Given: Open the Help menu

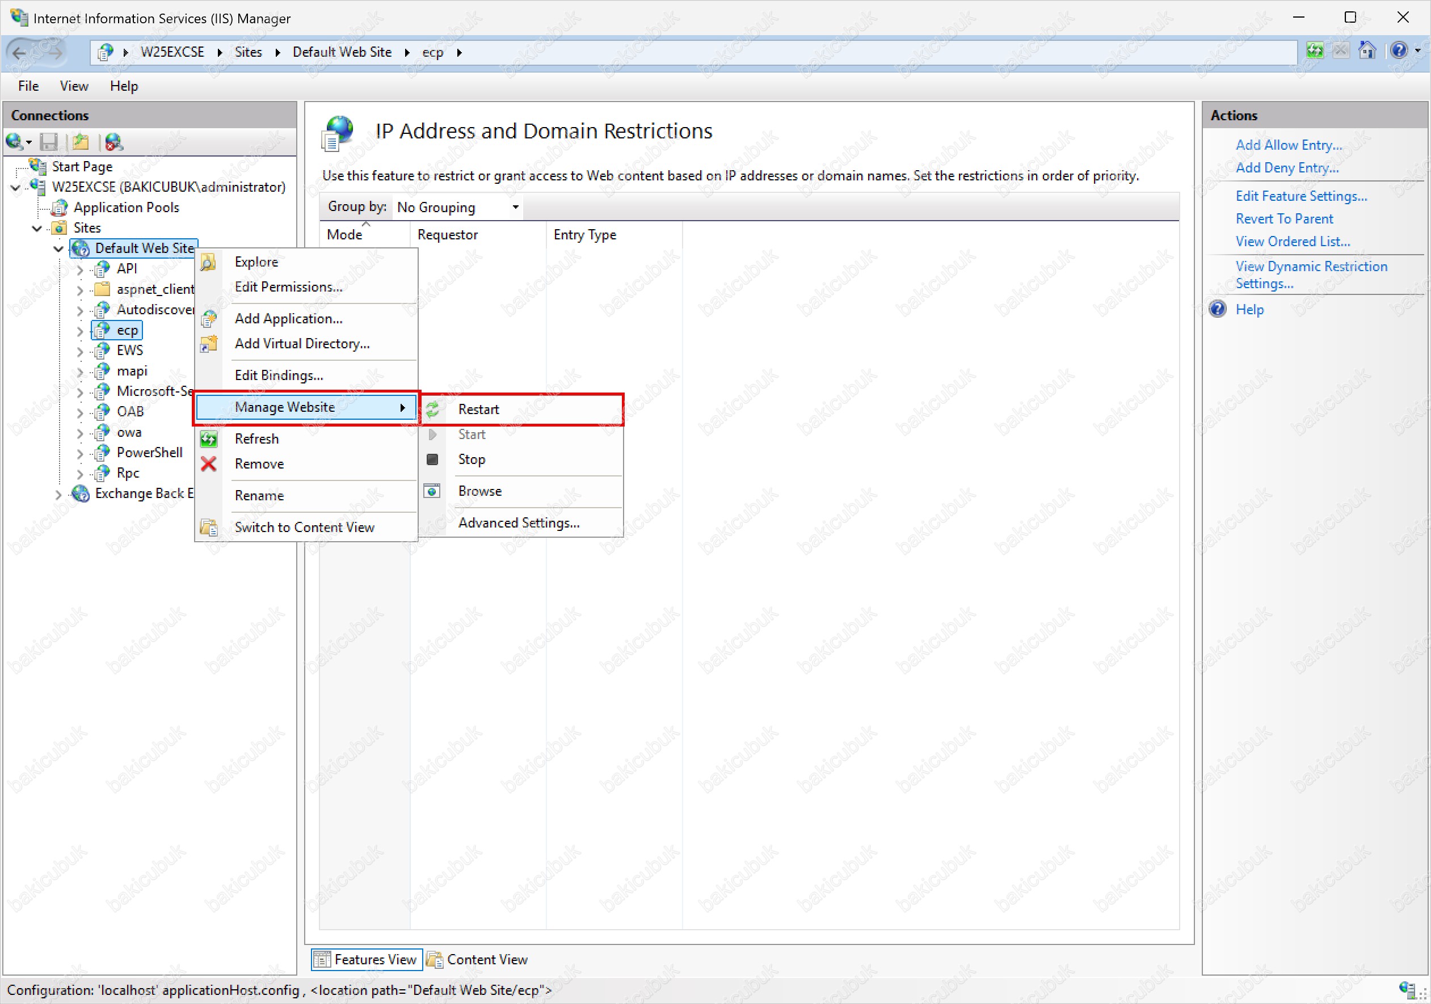Looking at the screenshot, I should pyautogui.click(x=123, y=86).
